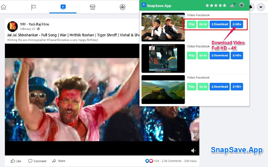Screen dimensions: 268x167
Task: Click the public globe privacy icon
Action: click(38, 29)
